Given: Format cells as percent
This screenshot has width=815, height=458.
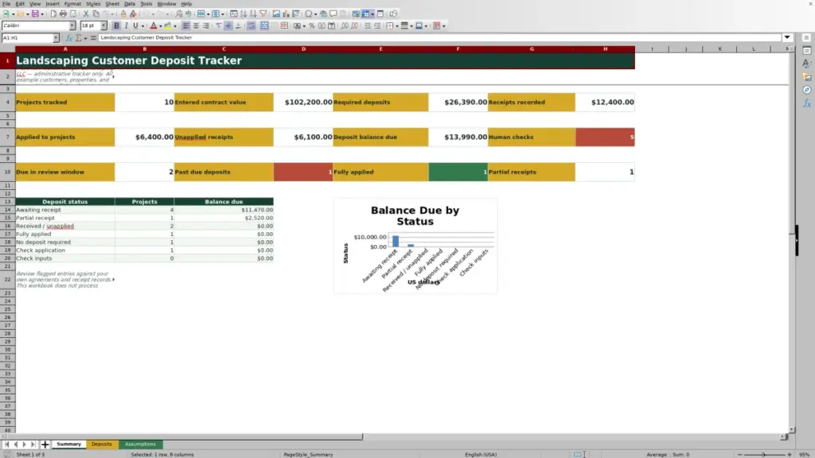Looking at the screenshot, I should [312, 26].
